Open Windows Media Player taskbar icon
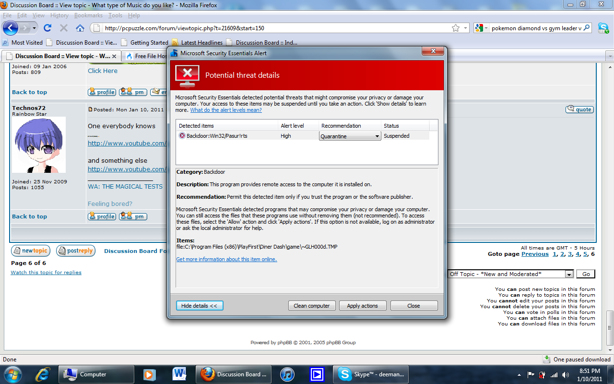 (149, 374)
